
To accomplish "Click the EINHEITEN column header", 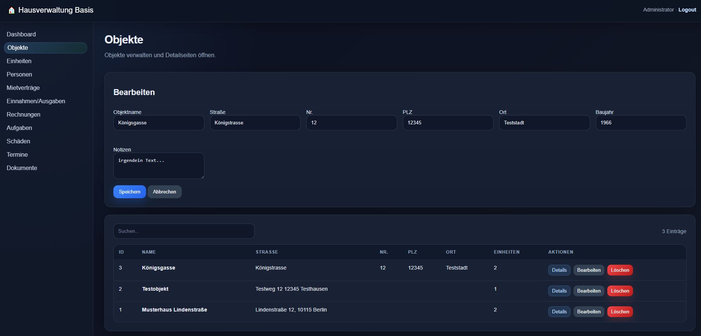I will point(507,252).
